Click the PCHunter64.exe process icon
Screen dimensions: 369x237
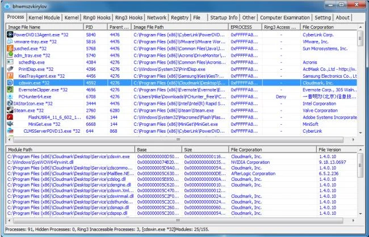[x=10, y=96]
